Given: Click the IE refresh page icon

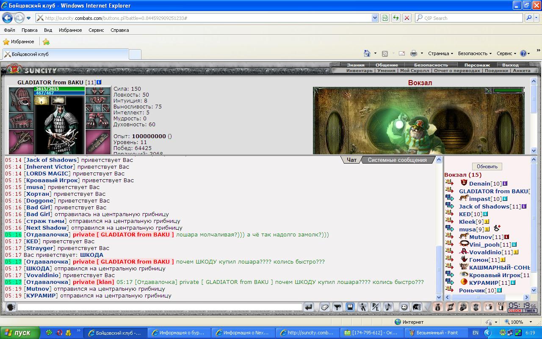Looking at the screenshot, I should (x=396, y=18).
